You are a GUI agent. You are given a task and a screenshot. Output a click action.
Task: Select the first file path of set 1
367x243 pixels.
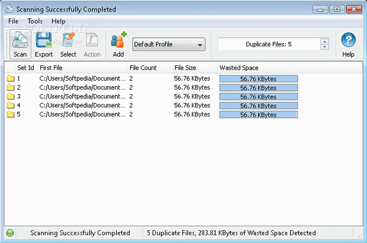tap(83, 79)
